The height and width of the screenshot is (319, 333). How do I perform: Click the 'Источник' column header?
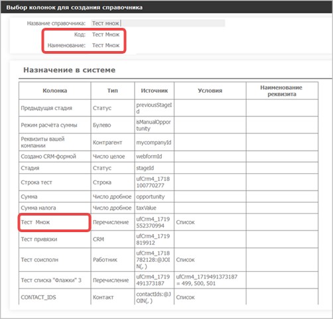155,91
